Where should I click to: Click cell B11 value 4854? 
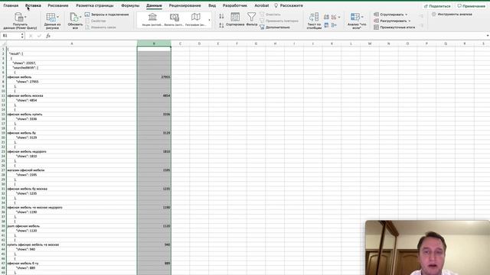(154, 95)
